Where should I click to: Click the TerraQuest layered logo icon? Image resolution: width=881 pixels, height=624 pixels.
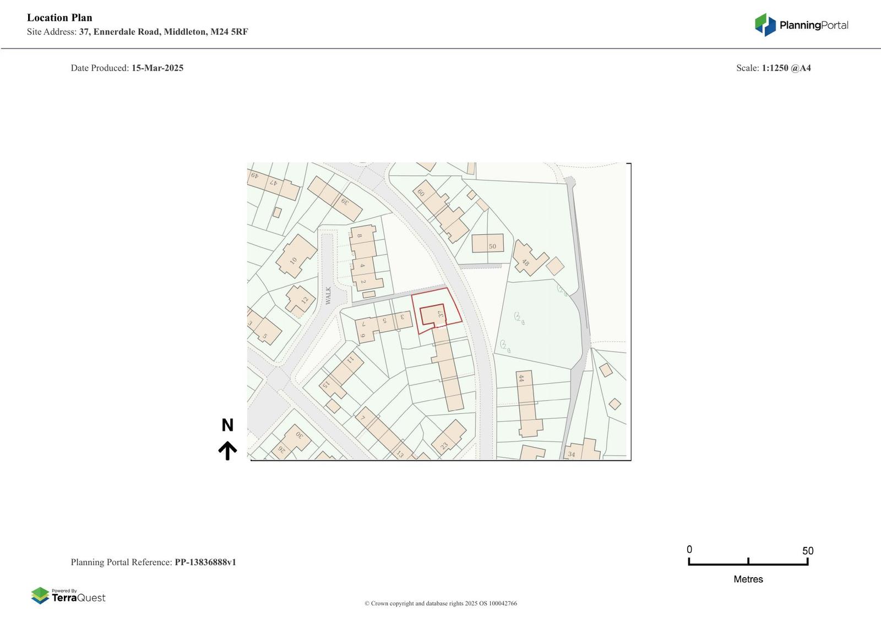(40, 595)
